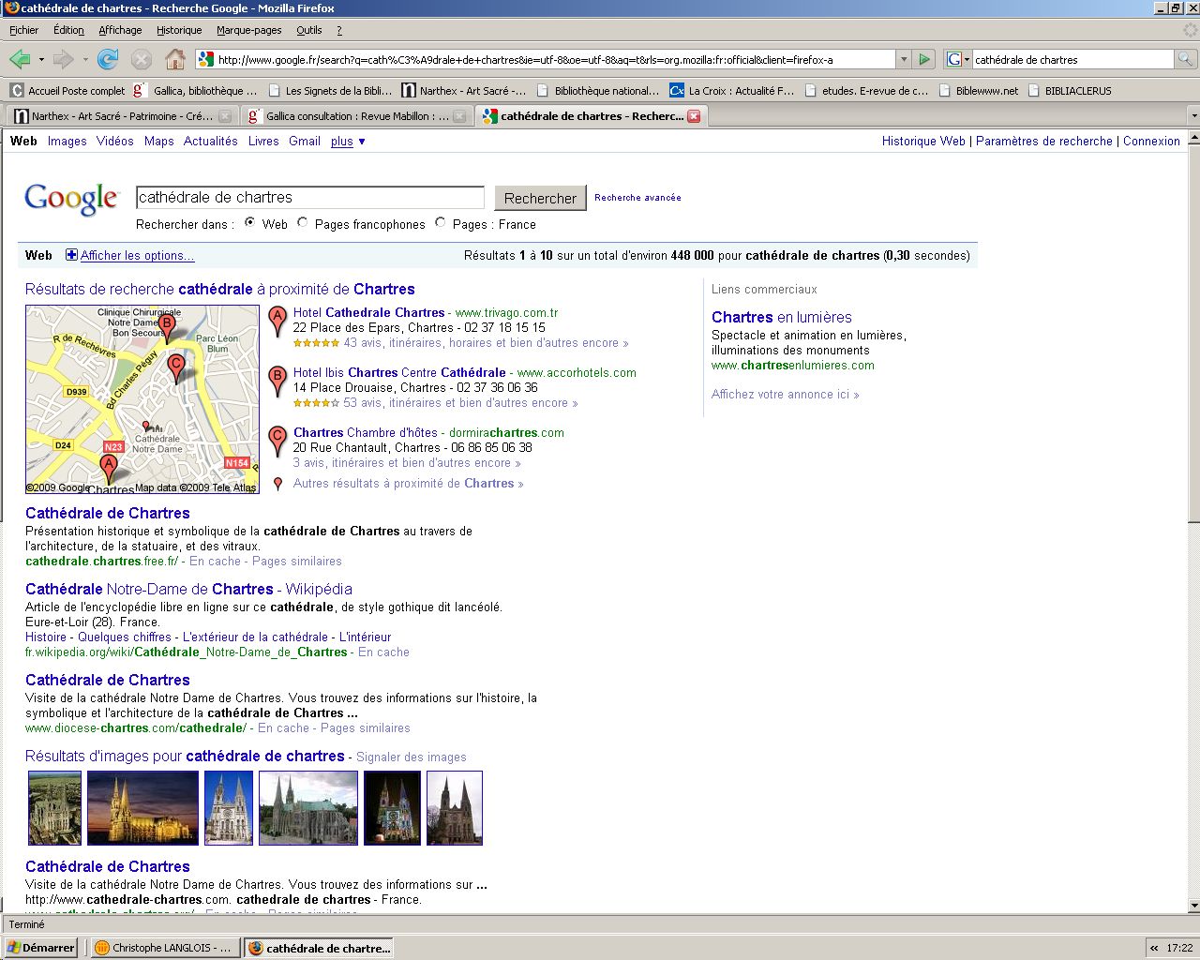Click small pin icon beside Autres résultats
The image size is (1200, 960).
[277, 484]
